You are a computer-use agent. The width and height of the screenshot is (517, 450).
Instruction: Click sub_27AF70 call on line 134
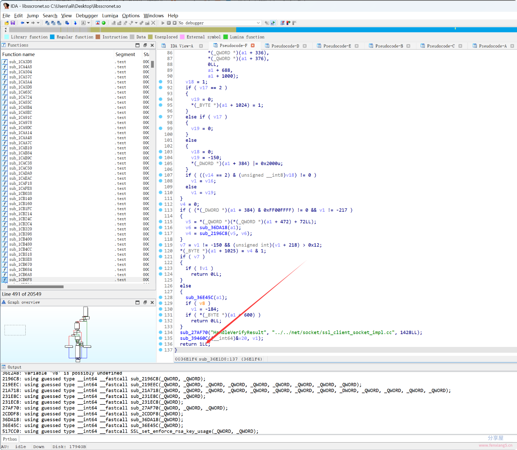pyautogui.click(x=194, y=332)
